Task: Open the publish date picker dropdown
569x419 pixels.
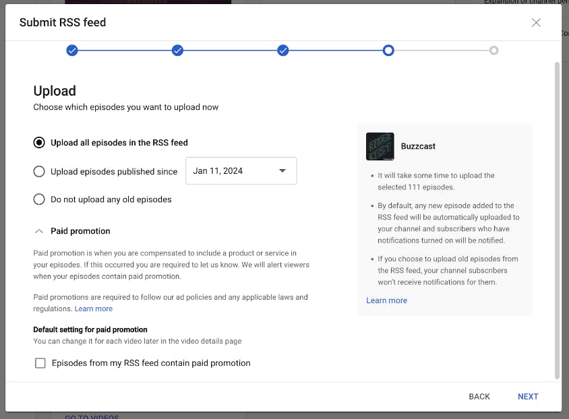Action: click(241, 170)
